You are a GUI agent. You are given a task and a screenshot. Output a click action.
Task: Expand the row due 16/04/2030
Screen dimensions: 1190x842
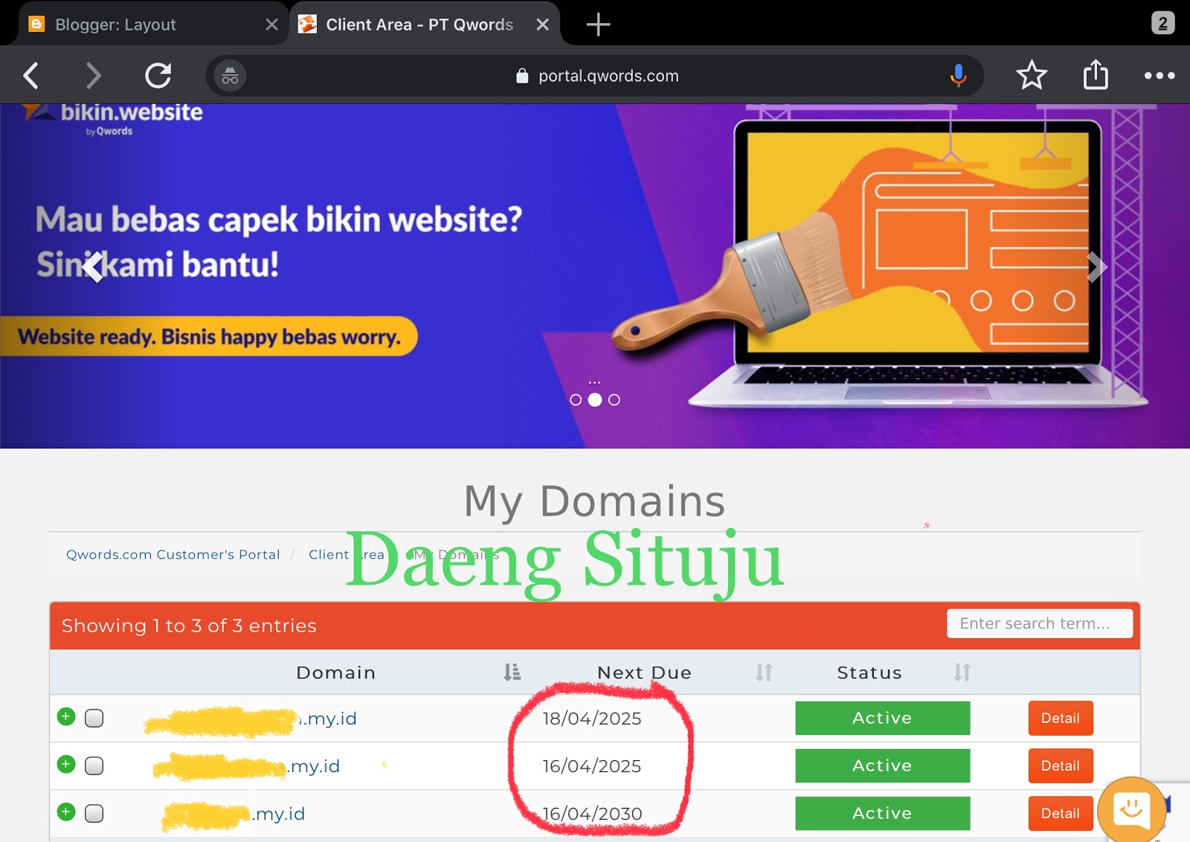pyautogui.click(x=66, y=812)
